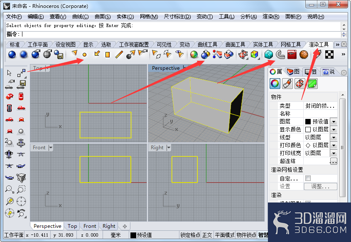Image resolution: width=351 pixels, height=242 pixels.
Task: Add a new viewport tab with plus
Action: pos(125,226)
